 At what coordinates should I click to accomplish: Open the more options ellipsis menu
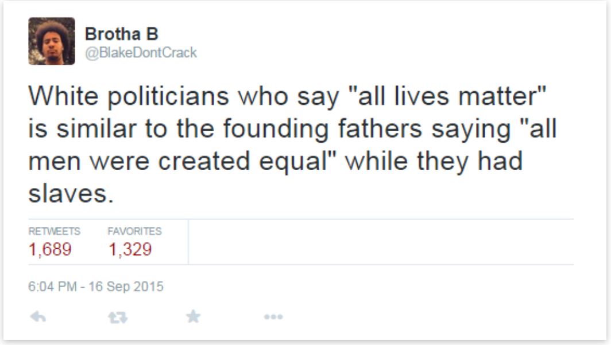[x=273, y=316]
